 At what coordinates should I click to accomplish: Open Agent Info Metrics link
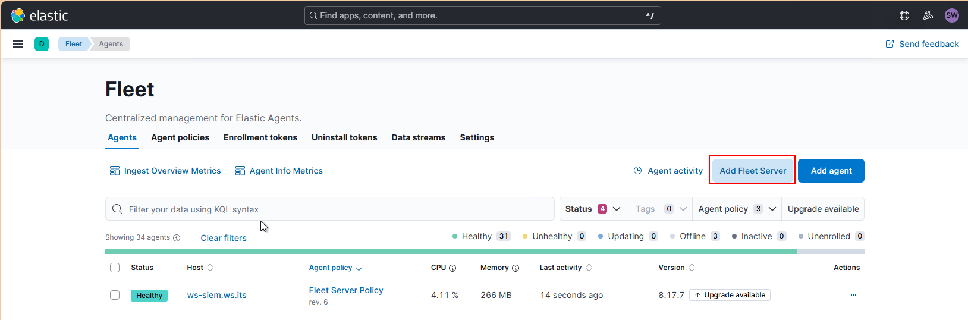point(286,171)
